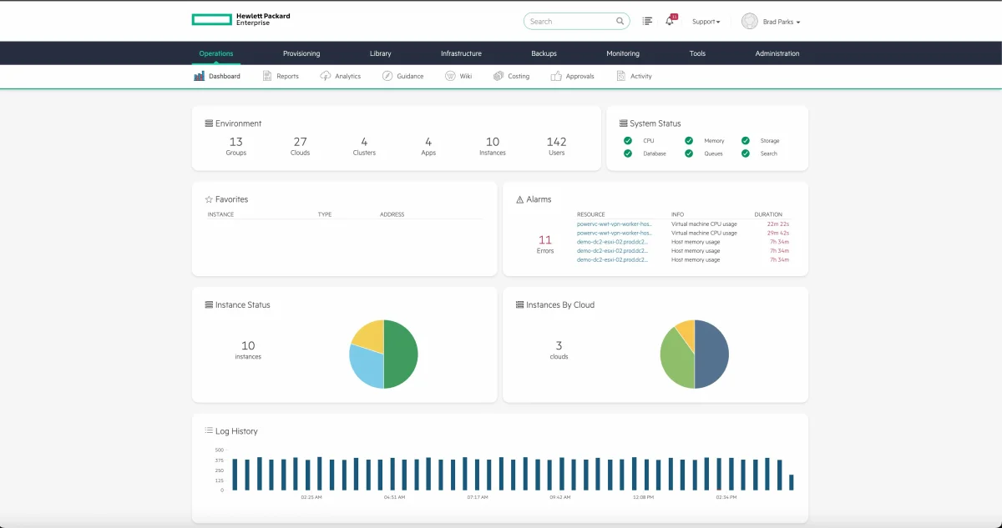Open the notifications bell icon
The height and width of the screenshot is (528, 1002).
(670, 21)
